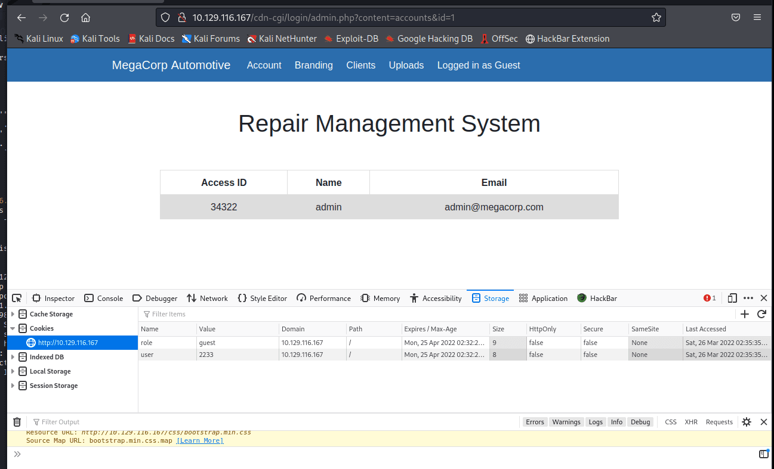Clear the console output with the trash icon
774x469 pixels.
pos(17,422)
